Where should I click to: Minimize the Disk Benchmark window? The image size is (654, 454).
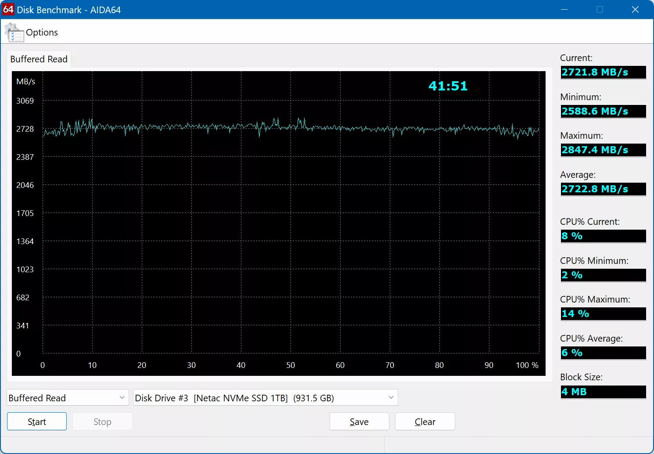point(564,9)
